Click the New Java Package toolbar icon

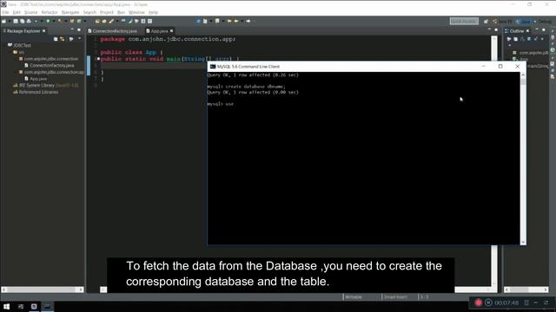coord(71,21)
